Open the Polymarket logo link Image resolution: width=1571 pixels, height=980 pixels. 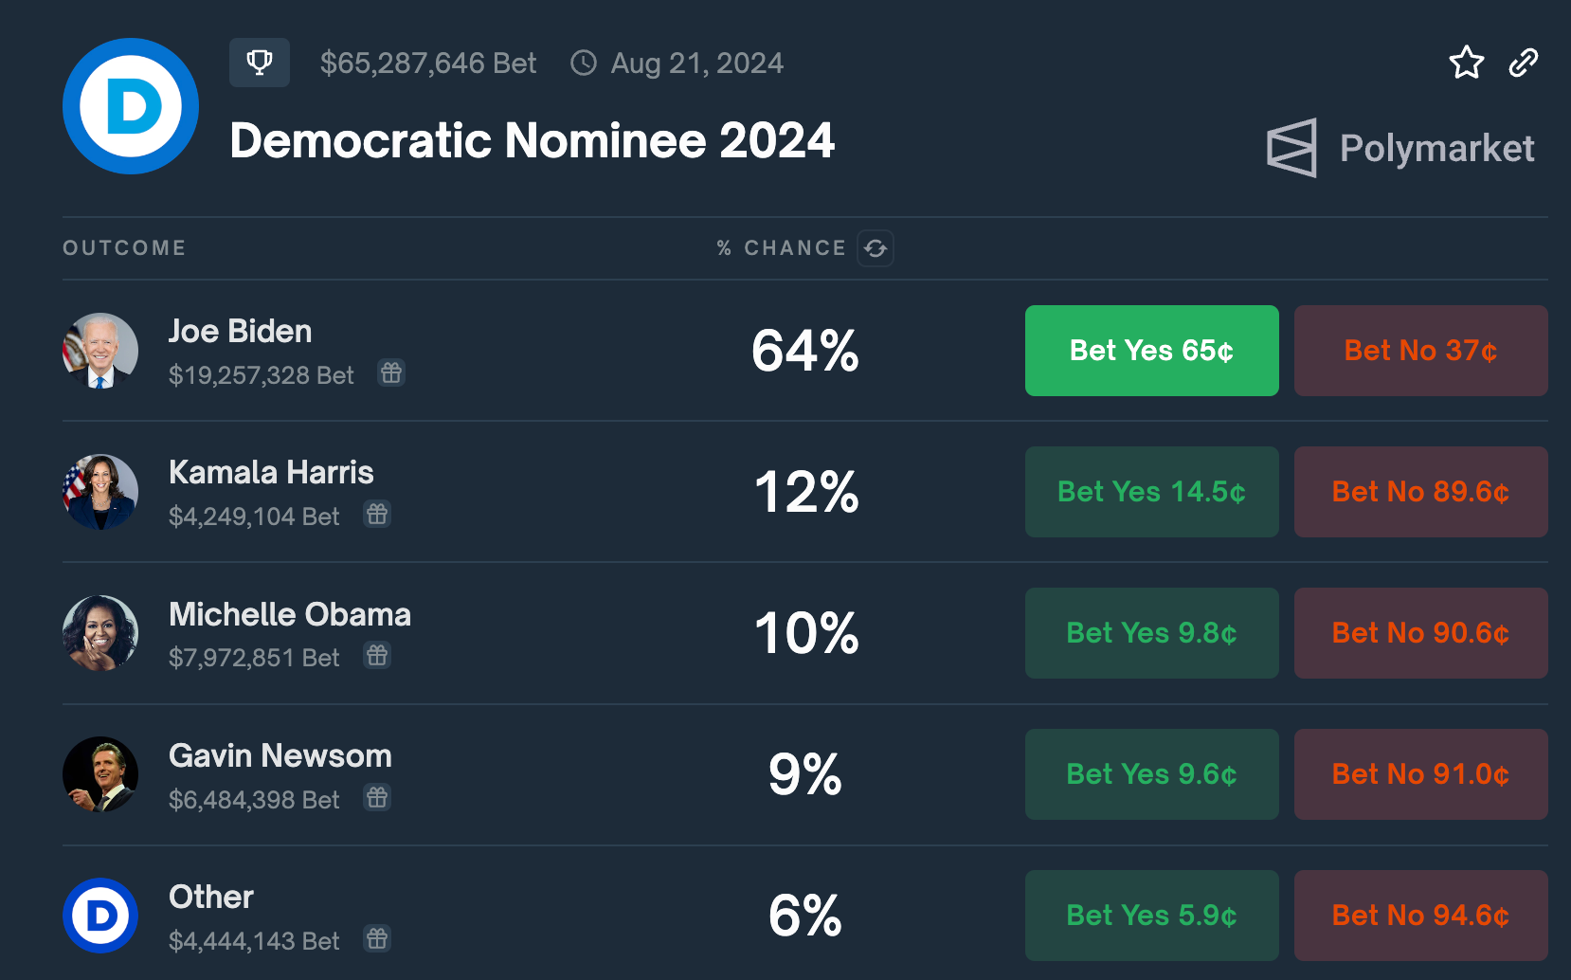1400,148
